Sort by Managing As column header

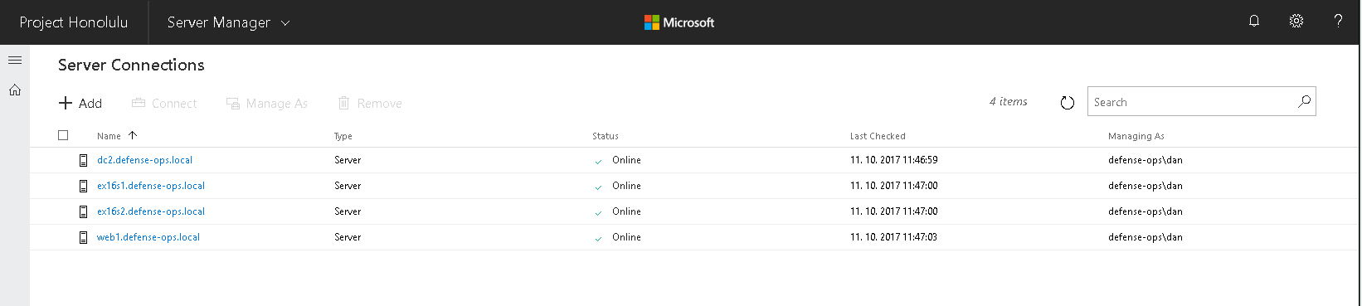[x=1136, y=136]
